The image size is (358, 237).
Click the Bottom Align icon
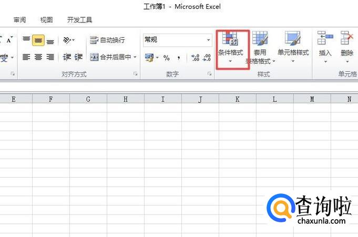[50, 41]
